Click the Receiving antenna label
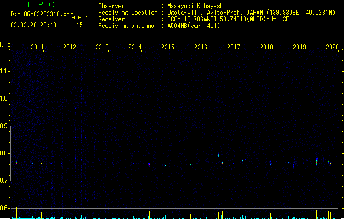The image size is (345, 219). point(126,26)
